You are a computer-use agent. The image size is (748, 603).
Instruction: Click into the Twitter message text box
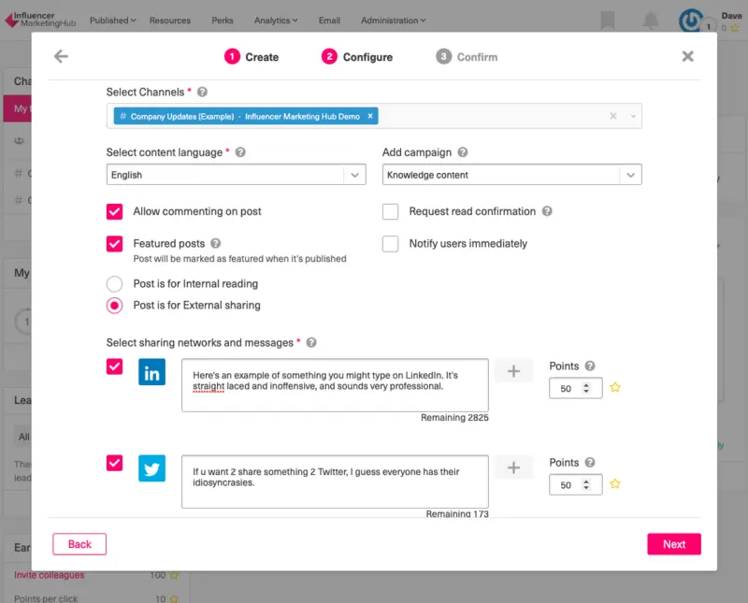[x=335, y=481]
